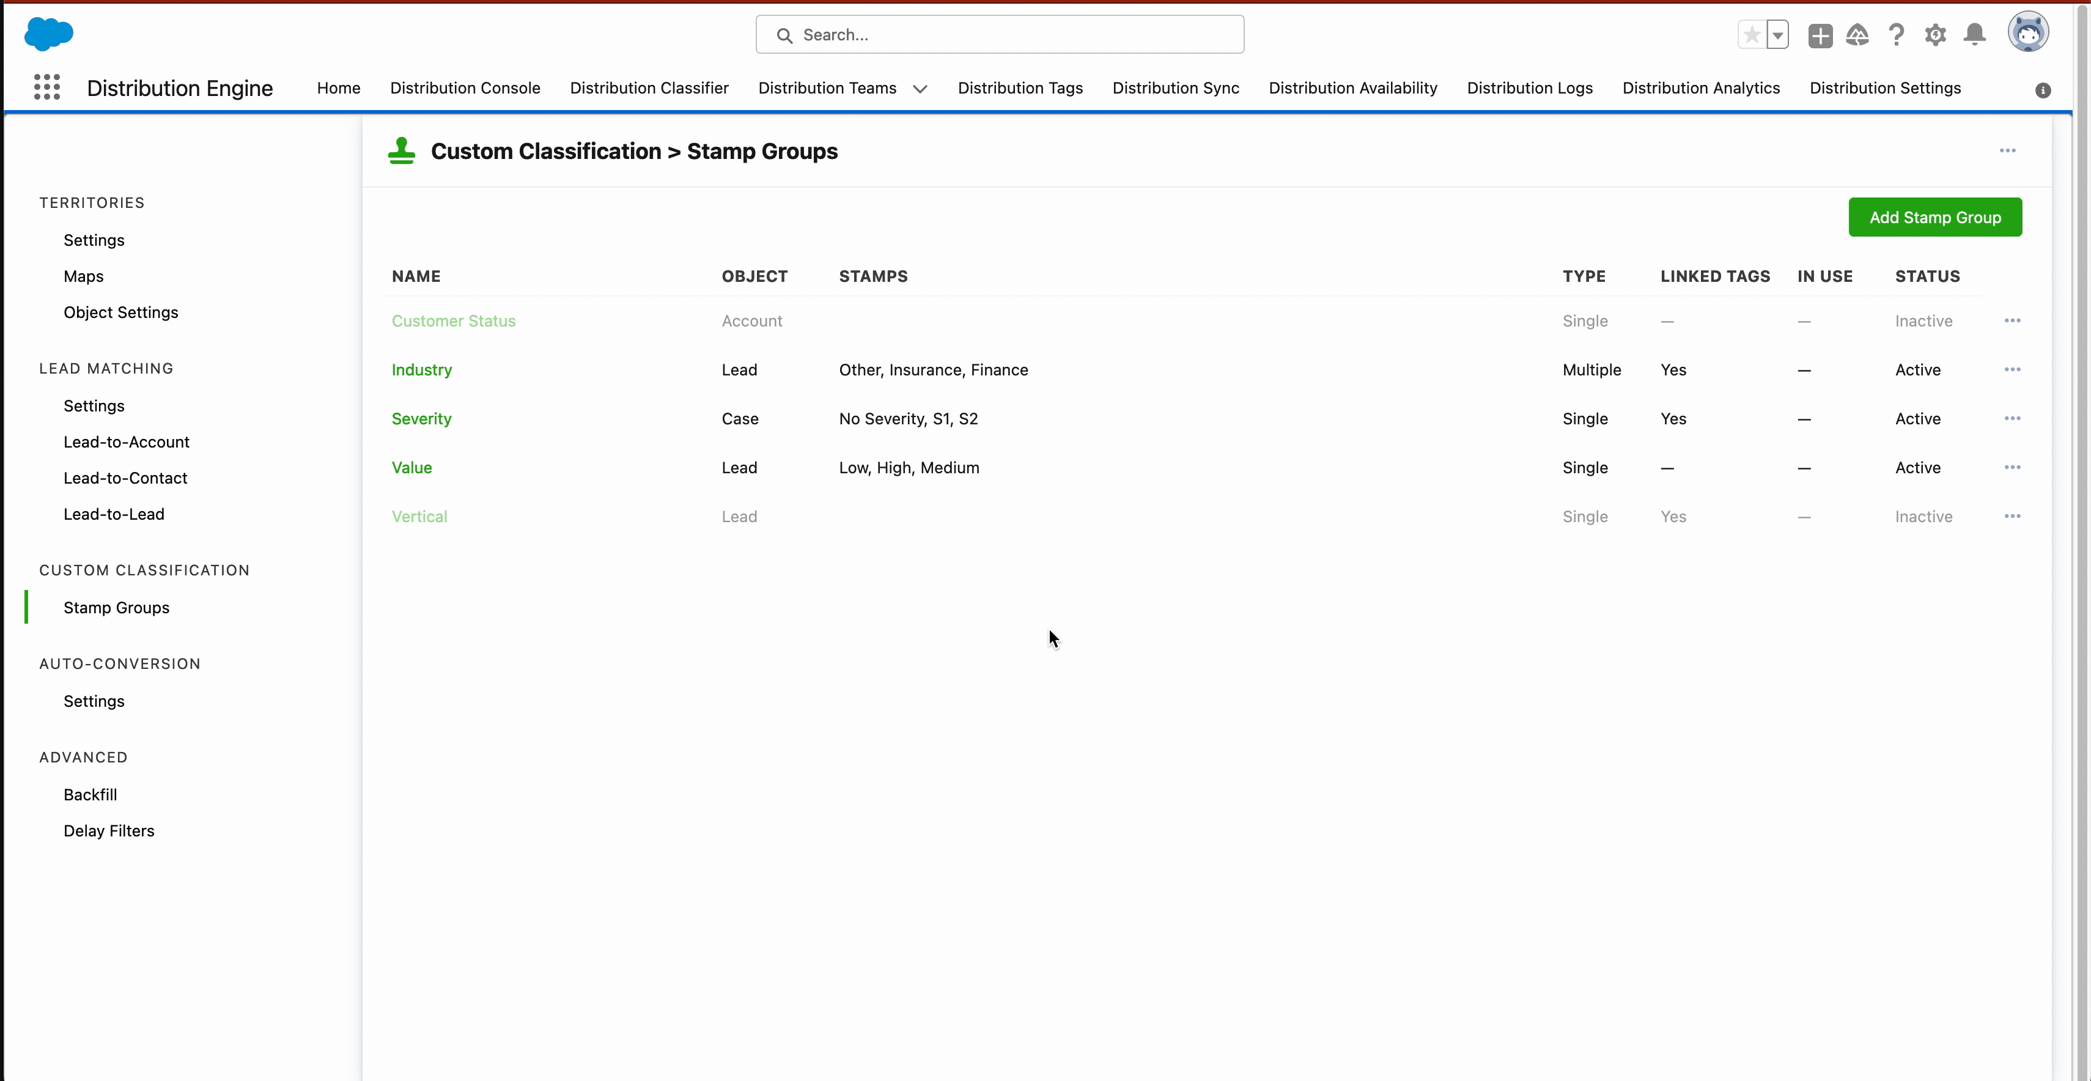Image resolution: width=2091 pixels, height=1081 pixels.
Task: Select Stamp Groups in the sidebar
Action: [116, 608]
